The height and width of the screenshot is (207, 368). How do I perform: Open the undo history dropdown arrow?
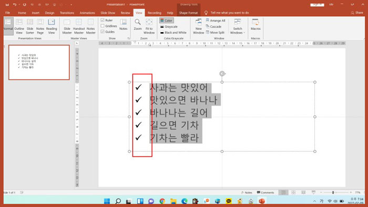pyautogui.click(x=19, y=4)
